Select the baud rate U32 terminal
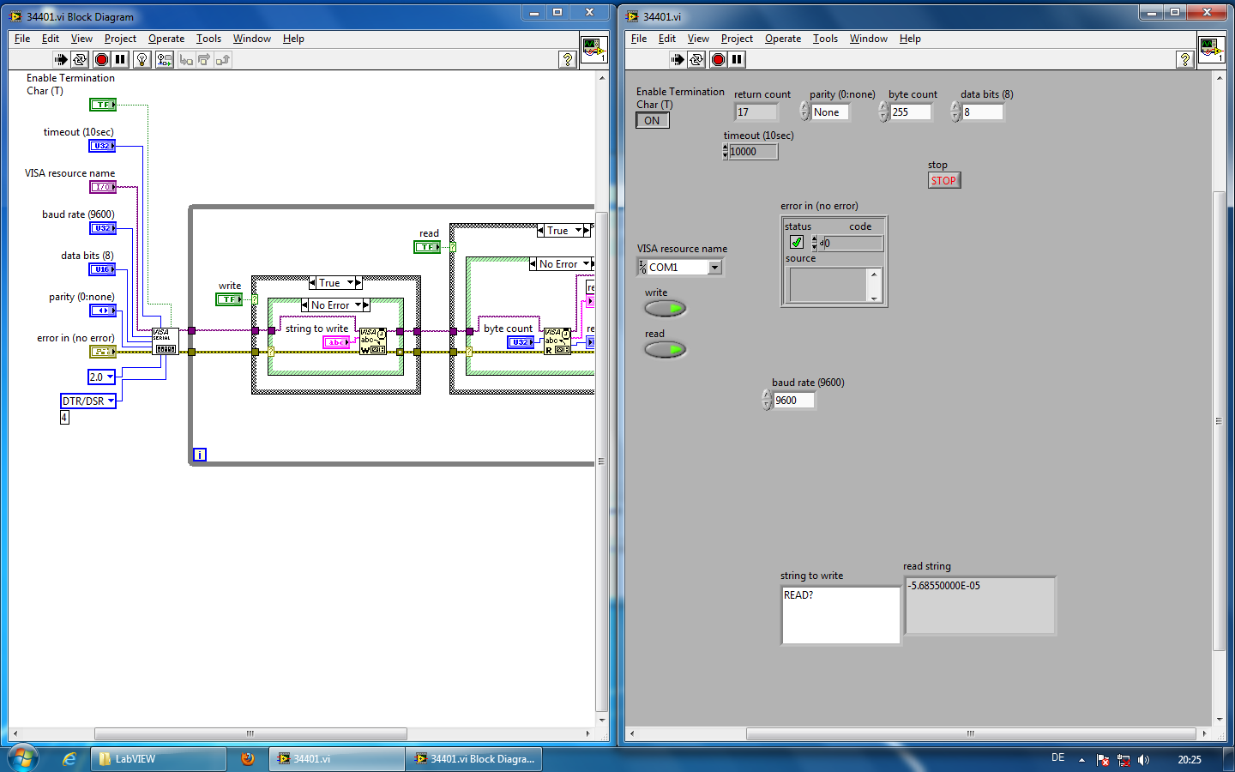This screenshot has width=1235, height=772. [102, 228]
